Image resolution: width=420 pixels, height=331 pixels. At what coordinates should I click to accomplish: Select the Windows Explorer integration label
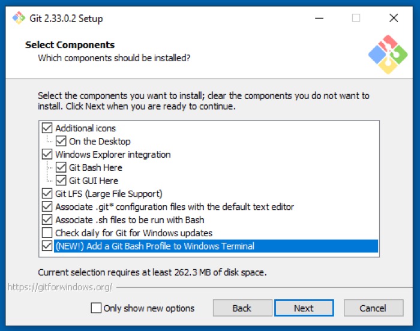coord(113,155)
